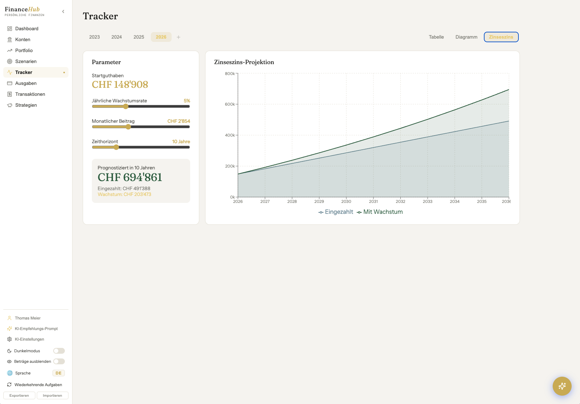Toggle the Dunkelmodus switch
Viewport: 580px width, 404px height.
[59, 351]
